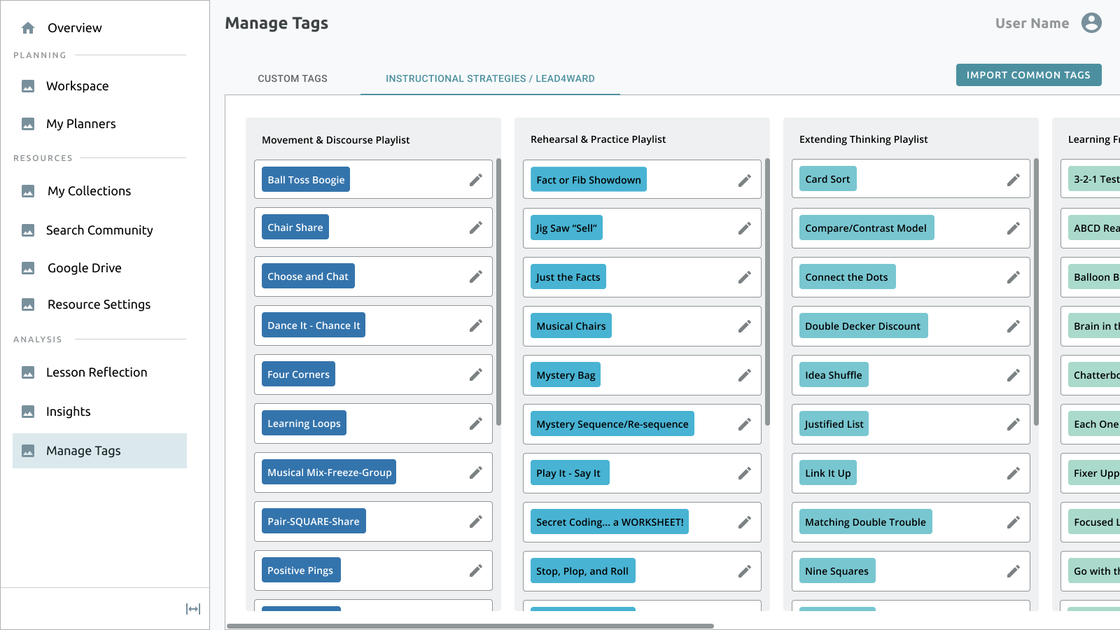The image size is (1120, 630).
Task: Open the user profile avatar icon
Action: [1091, 23]
